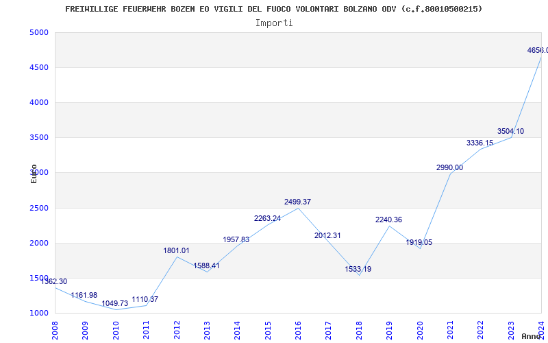Click data label 2499.37
Viewport: 548px width, 343px height.
click(x=297, y=202)
